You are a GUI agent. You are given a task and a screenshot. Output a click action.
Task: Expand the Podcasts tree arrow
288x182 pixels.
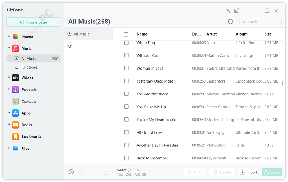tap(9, 89)
